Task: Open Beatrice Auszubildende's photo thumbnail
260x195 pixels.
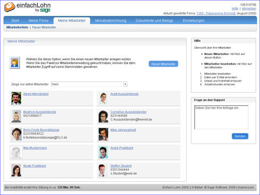Action: coord(16,116)
